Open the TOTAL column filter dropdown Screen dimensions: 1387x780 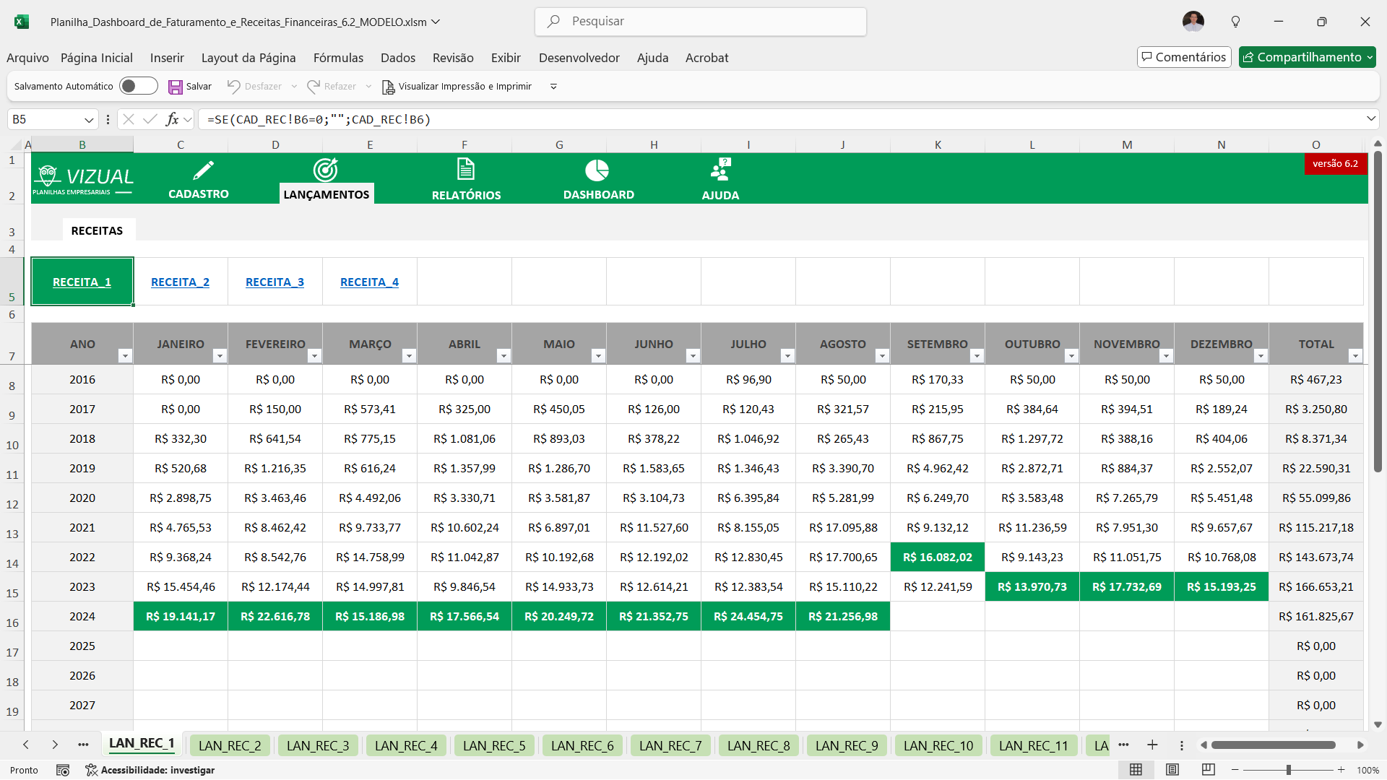1354,355
